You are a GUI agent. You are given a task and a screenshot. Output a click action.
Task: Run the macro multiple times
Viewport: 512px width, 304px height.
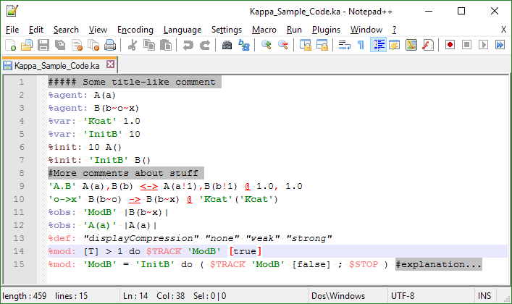500,45
